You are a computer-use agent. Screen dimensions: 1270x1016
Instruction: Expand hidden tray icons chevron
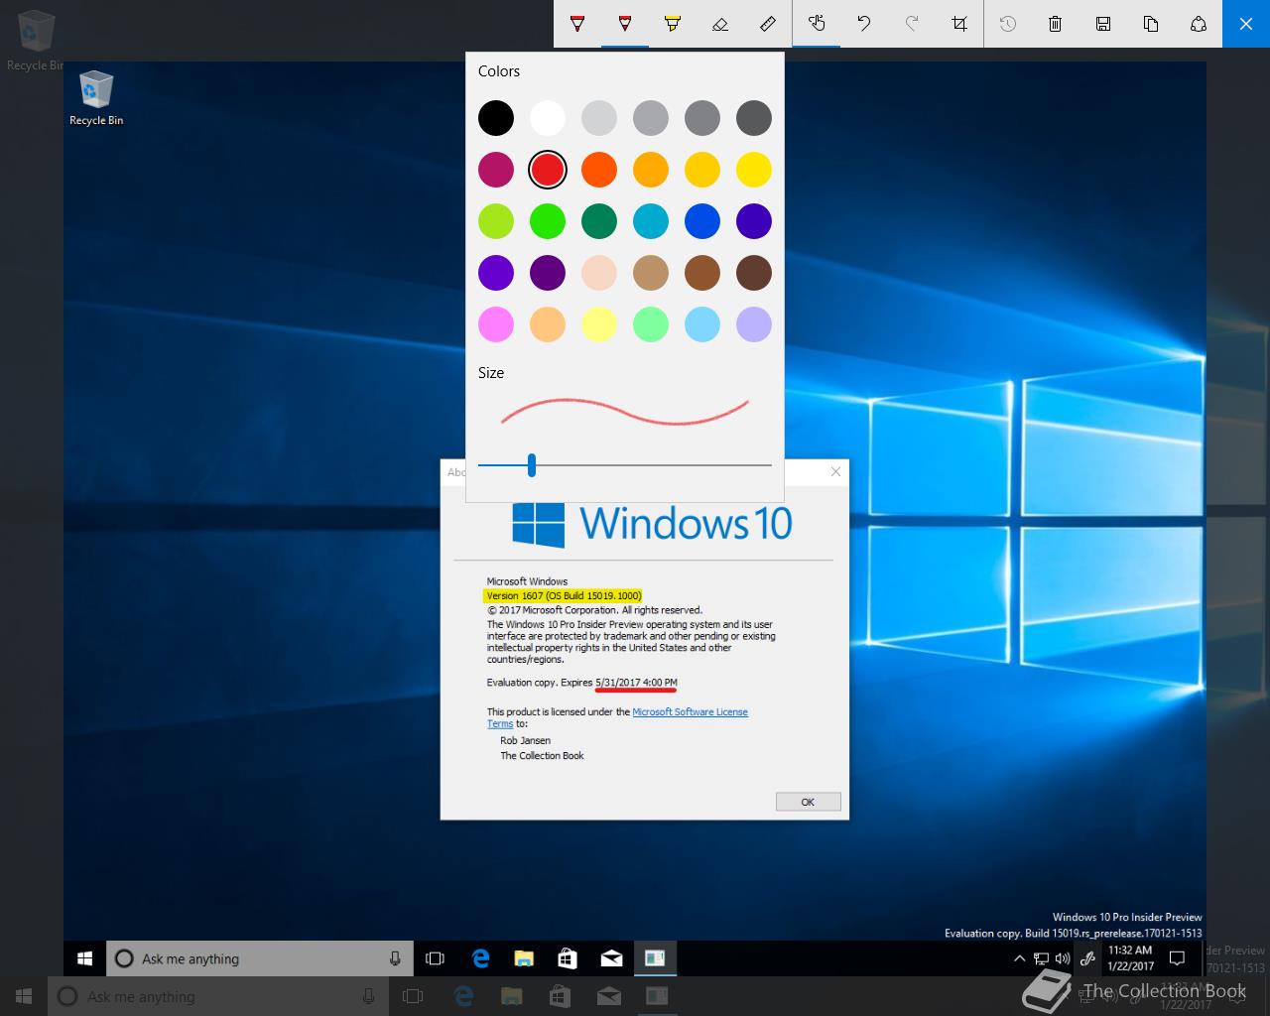pos(1019,958)
